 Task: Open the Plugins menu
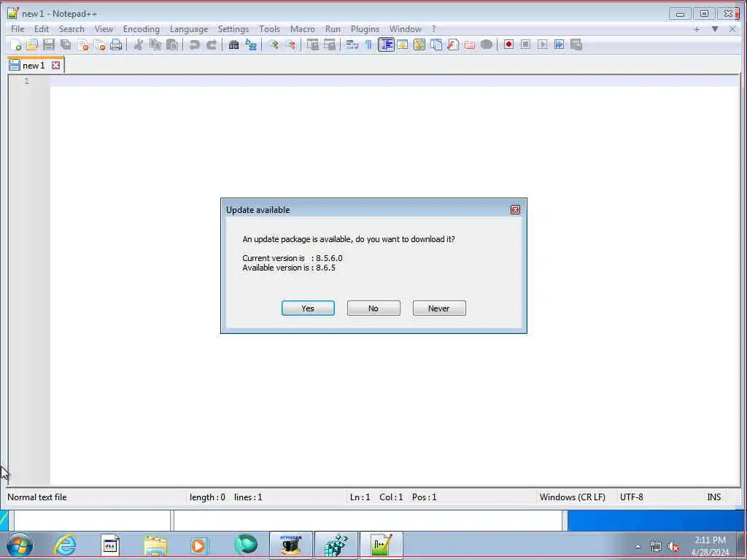[x=365, y=29]
